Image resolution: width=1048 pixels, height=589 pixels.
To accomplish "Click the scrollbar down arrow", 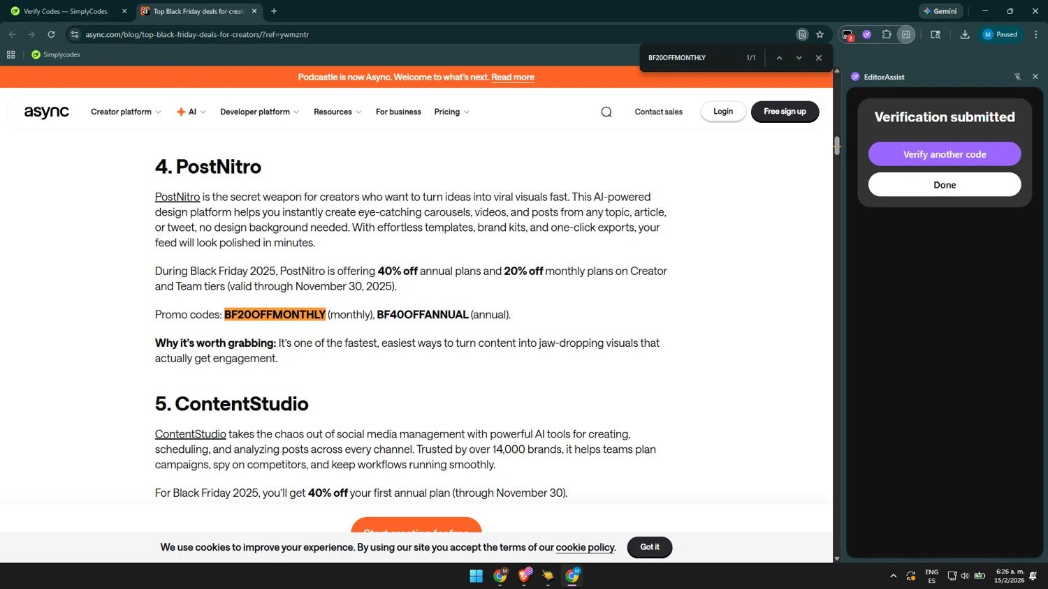I will (x=837, y=558).
